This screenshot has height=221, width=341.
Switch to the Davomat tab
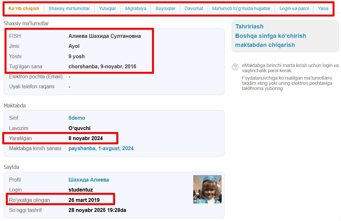click(x=194, y=9)
